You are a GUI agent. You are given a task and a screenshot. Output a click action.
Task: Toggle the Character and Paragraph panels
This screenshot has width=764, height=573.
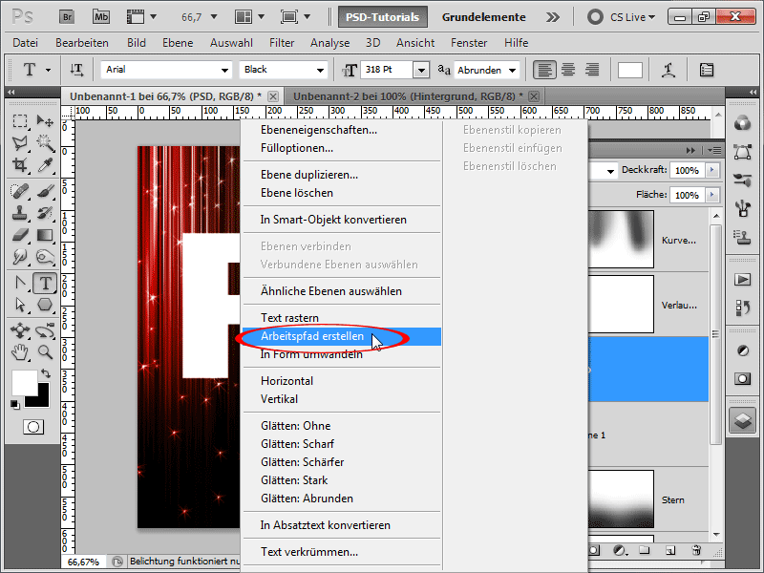coord(706,70)
